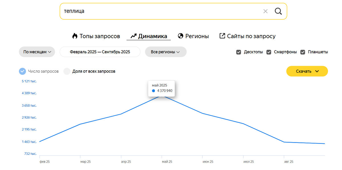Click the 3 658 тыс. y-axis value
342x170 pixels.
point(29,105)
